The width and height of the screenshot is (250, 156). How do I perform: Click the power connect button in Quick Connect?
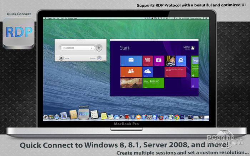tap(99, 48)
